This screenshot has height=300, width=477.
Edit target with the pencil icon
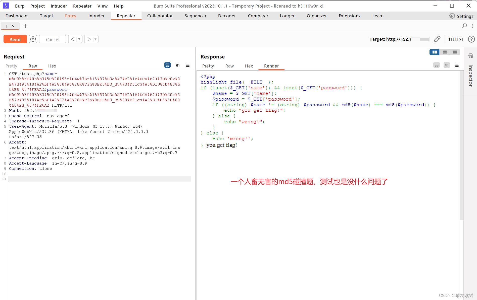coord(437,39)
